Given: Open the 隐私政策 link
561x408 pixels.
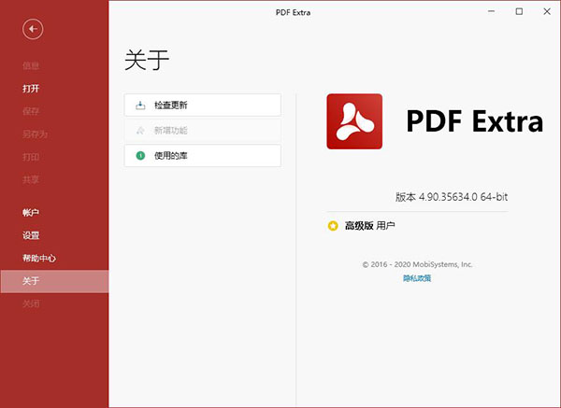Looking at the screenshot, I should (417, 278).
